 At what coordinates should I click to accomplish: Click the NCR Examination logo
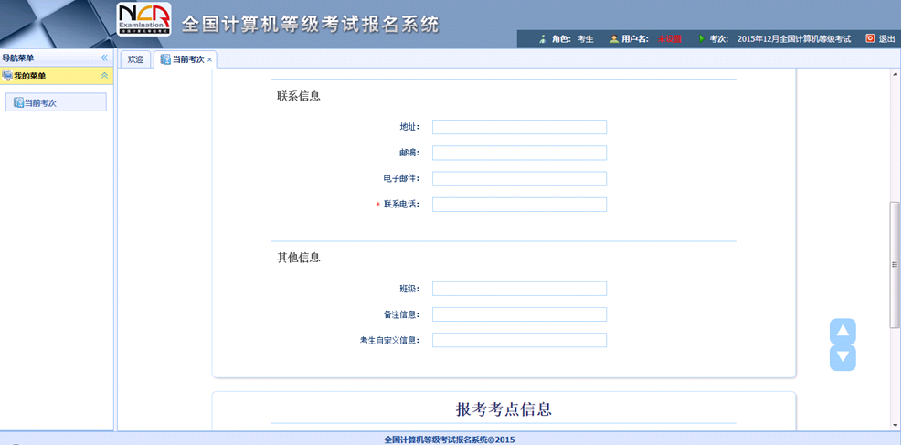(x=143, y=19)
